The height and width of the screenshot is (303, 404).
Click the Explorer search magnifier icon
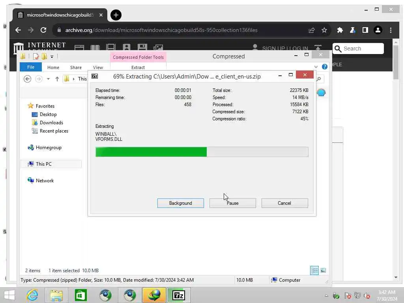click(x=319, y=79)
